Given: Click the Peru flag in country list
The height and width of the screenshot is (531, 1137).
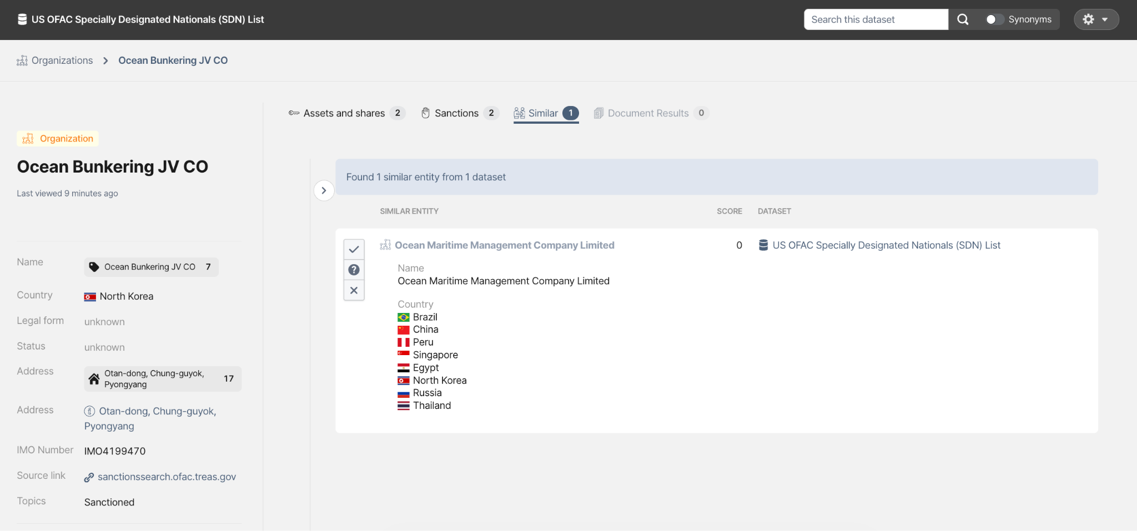Looking at the screenshot, I should click(404, 343).
